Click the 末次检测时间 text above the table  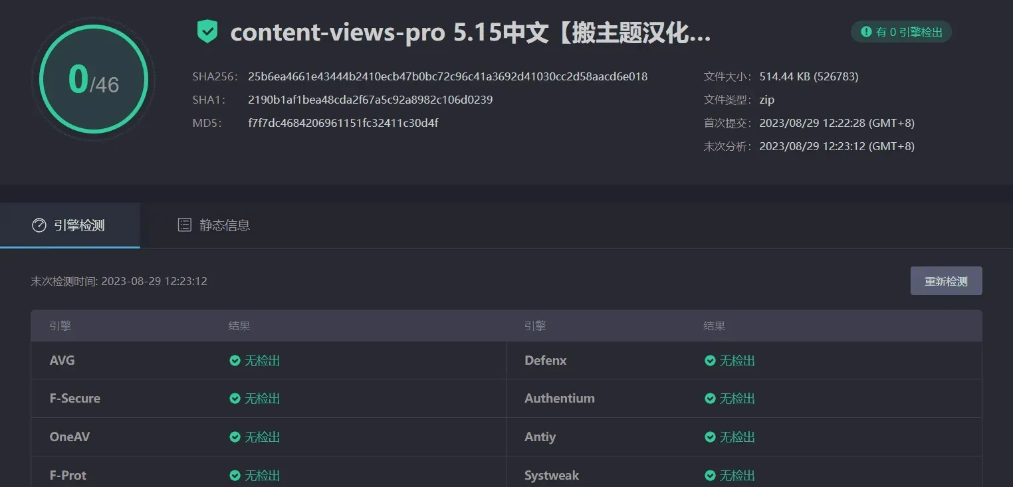tap(119, 281)
